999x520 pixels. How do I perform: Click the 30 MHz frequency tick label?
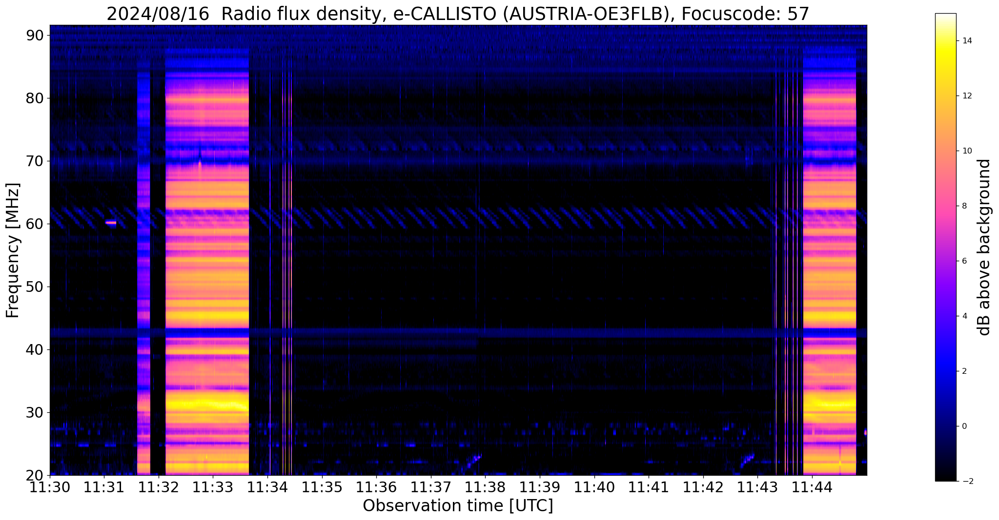click(35, 412)
